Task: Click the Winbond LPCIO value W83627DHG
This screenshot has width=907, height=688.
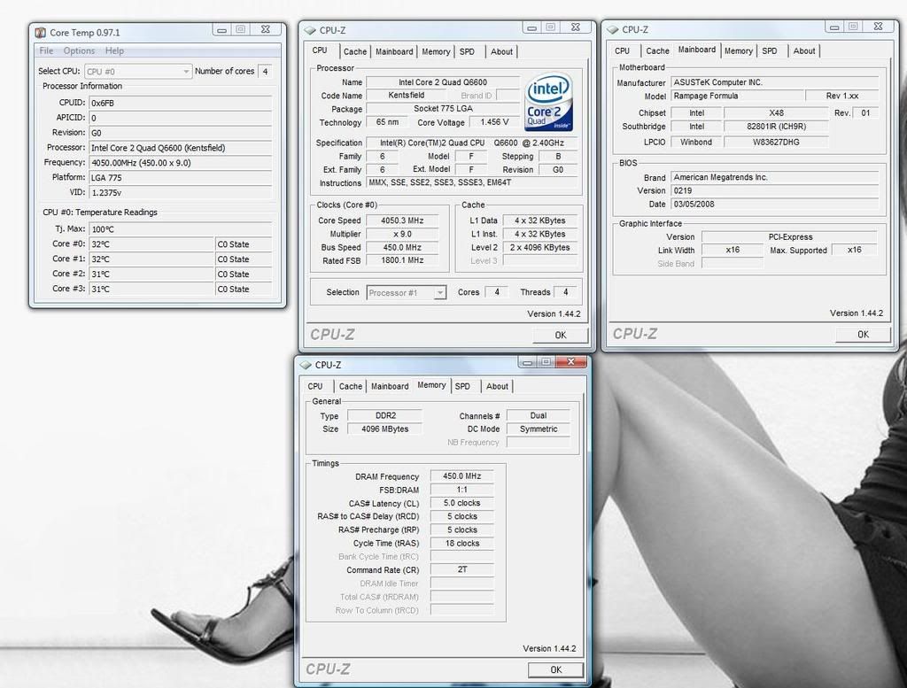Action: tap(776, 142)
